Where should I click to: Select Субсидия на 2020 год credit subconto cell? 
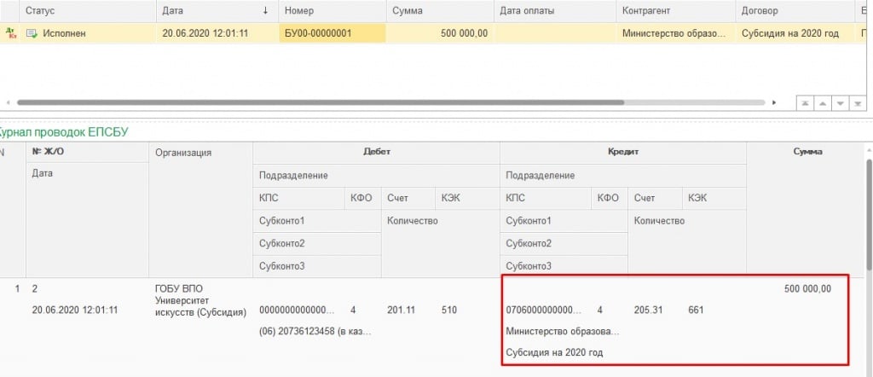pos(554,352)
